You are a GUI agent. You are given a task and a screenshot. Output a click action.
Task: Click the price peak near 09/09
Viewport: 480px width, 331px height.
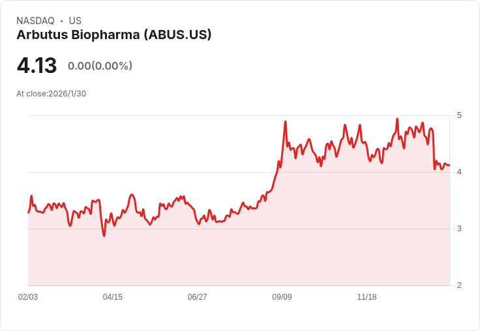[x=285, y=122]
